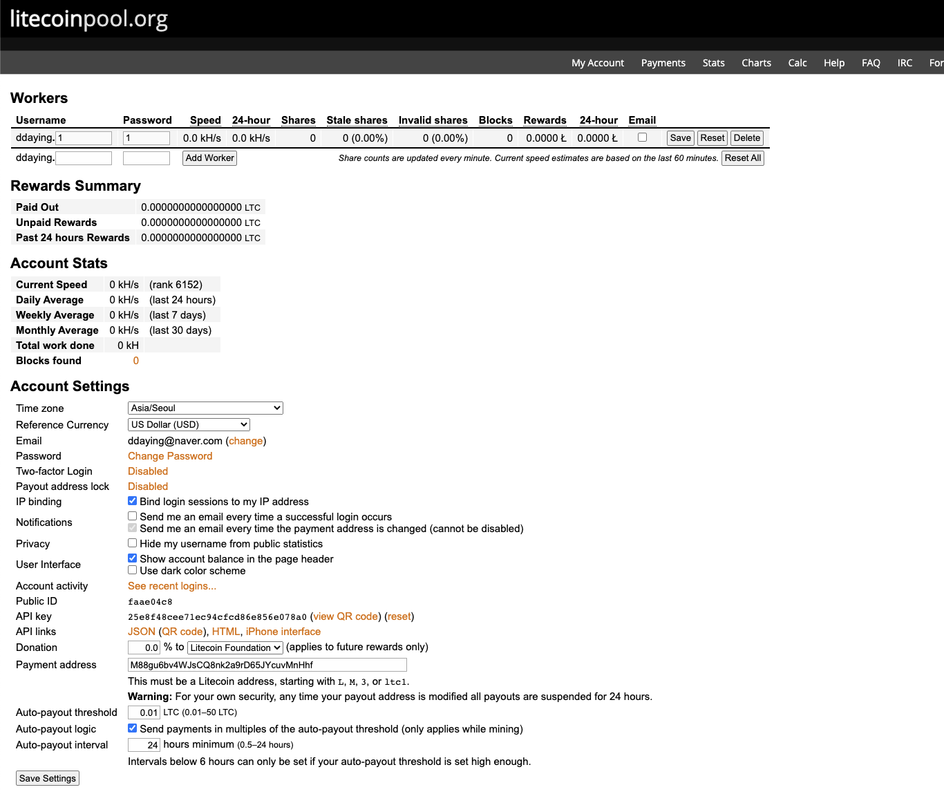944x794 pixels.
Task: Focus the new worker password field
Action: [x=147, y=158]
